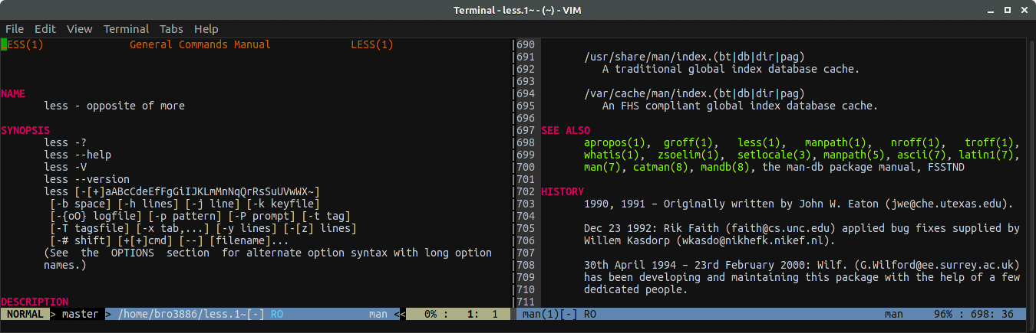Click the NORMAL mode indicator in status line
Image resolution: width=1036 pixels, height=333 pixels.
tap(25, 314)
